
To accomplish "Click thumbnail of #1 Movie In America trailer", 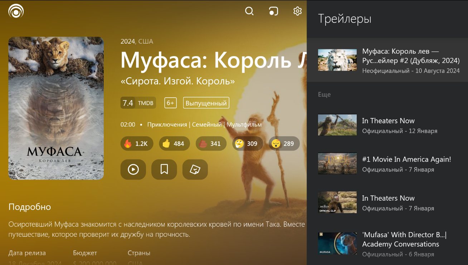I will [x=337, y=164].
